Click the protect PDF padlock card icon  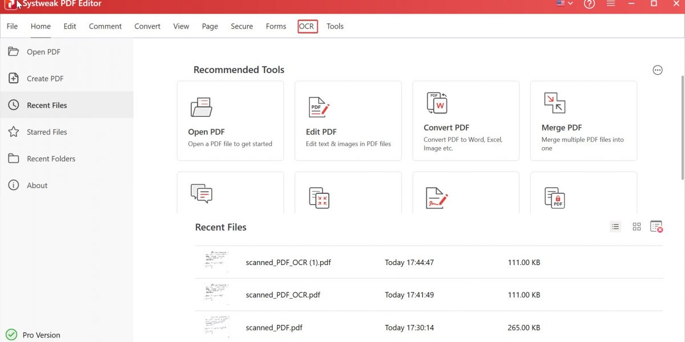(555, 197)
